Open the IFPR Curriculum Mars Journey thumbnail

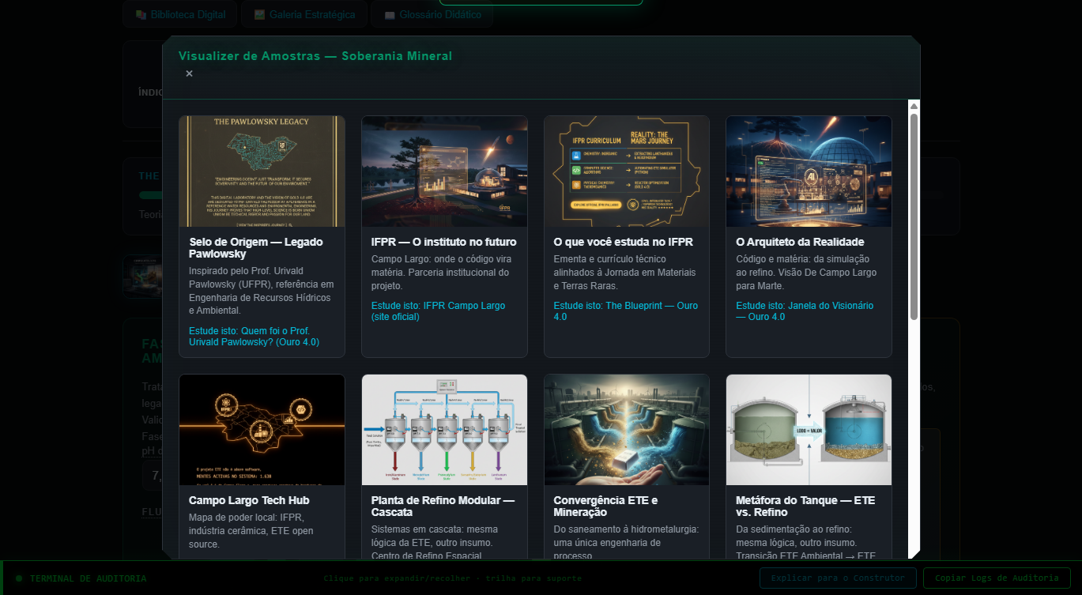click(627, 171)
